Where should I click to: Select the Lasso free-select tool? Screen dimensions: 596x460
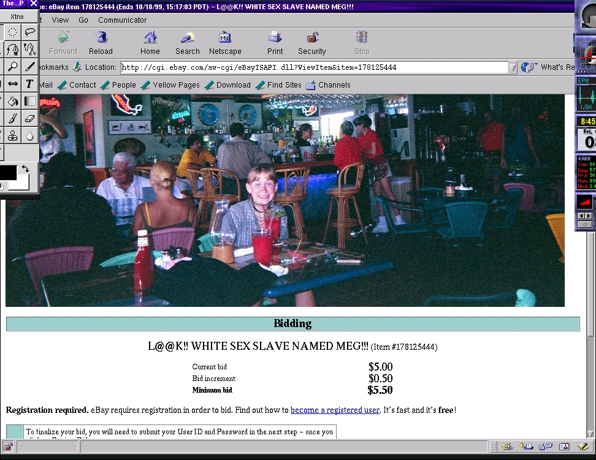point(29,32)
